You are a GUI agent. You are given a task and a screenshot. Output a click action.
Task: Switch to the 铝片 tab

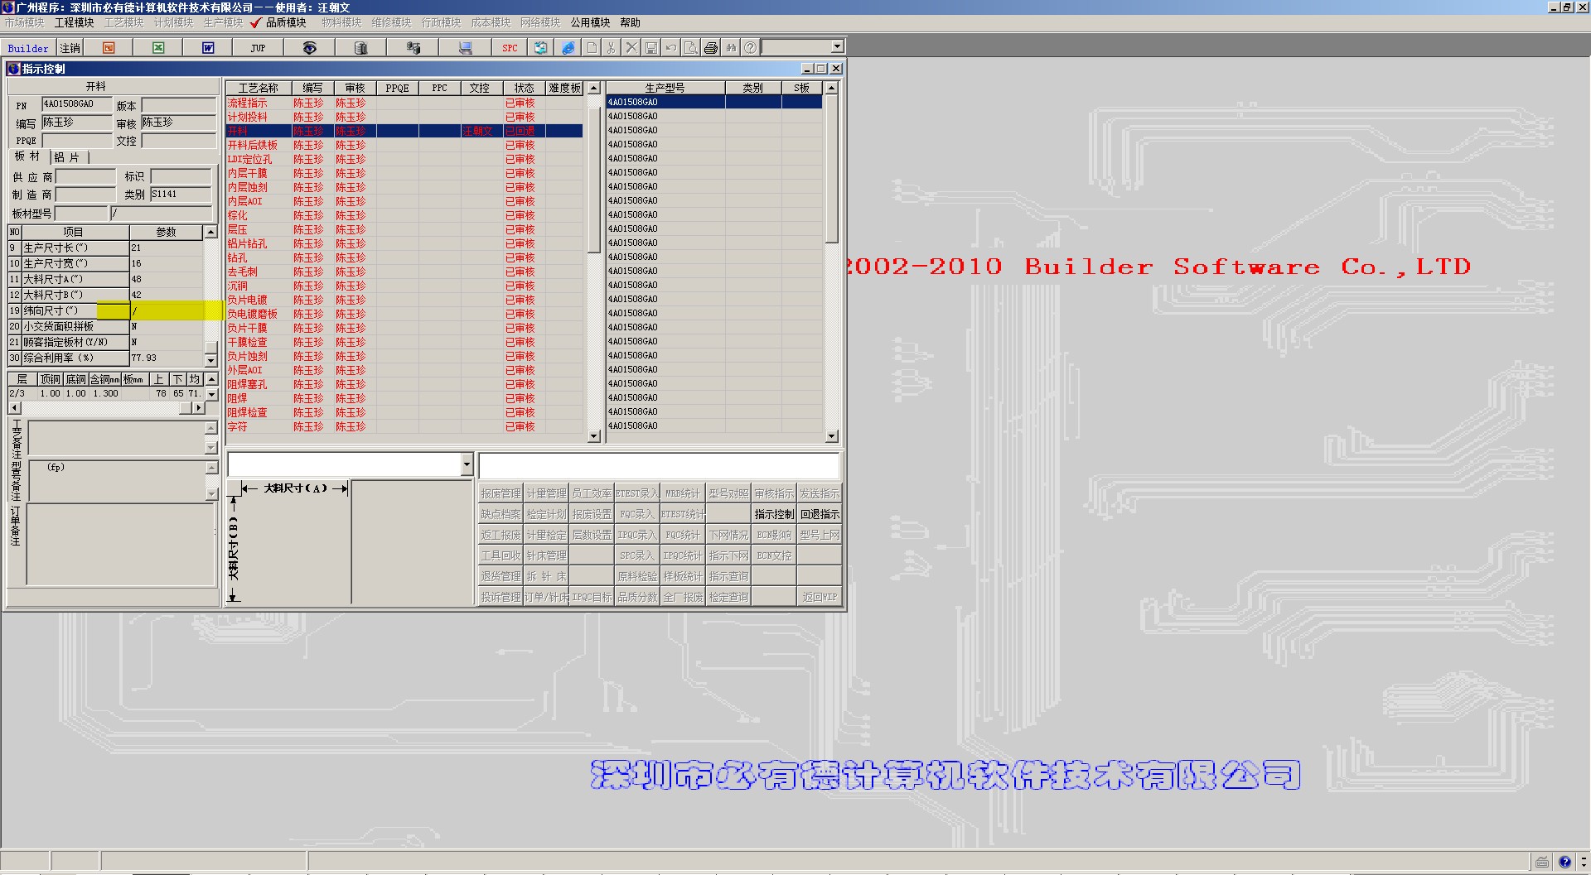68,157
